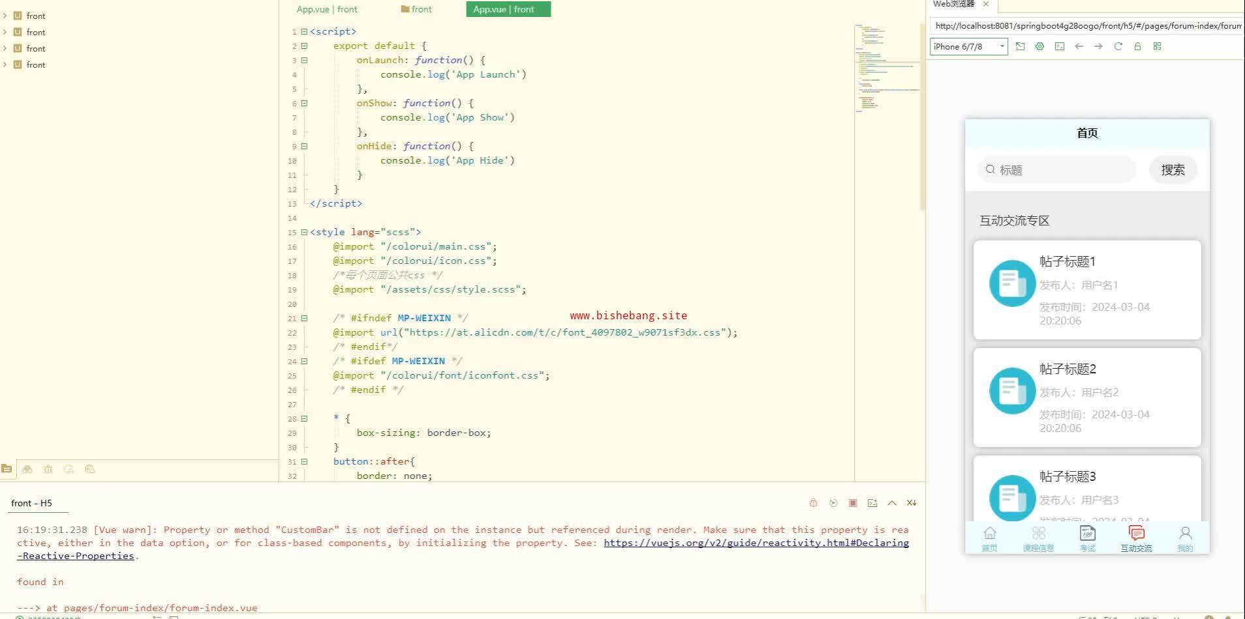The width and height of the screenshot is (1245, 619).
Task: Click the binoculars search icon in sidebar
Action: pos(27,469)
